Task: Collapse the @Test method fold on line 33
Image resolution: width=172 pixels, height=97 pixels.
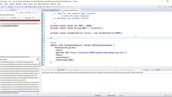Action: click(x=45, y=43)
